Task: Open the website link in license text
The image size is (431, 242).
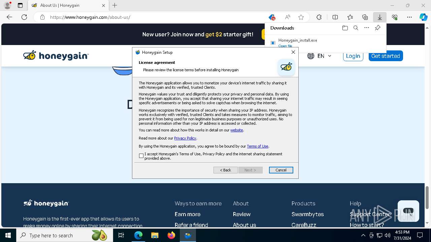Action: (237, 130)
